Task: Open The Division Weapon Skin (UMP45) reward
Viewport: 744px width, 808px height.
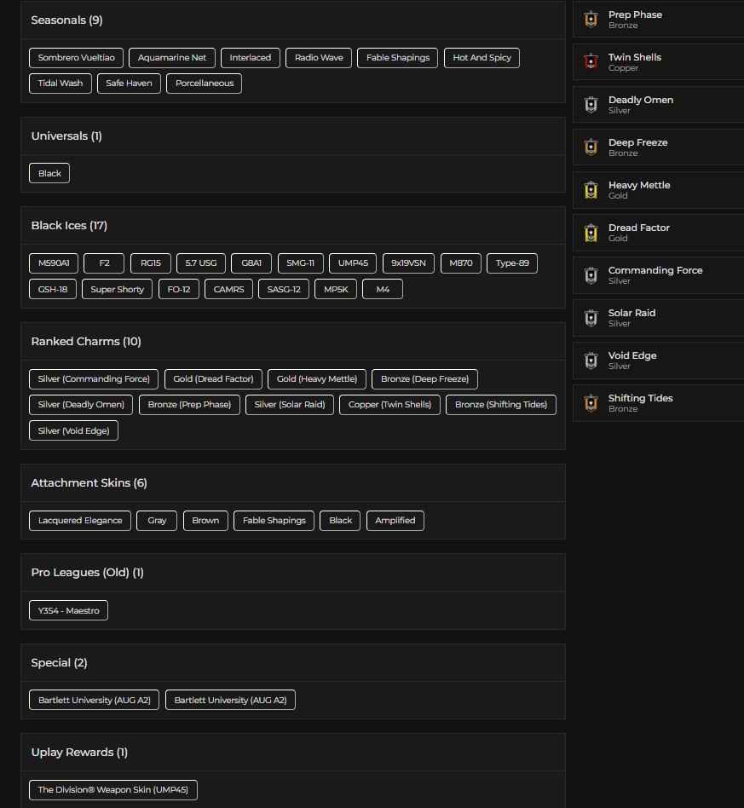Action: point(113,789)
